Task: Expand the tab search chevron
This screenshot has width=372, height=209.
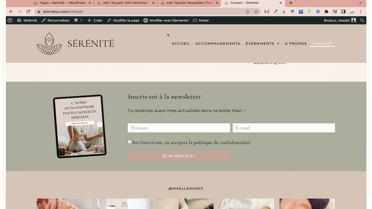Action: coord(360,3)
